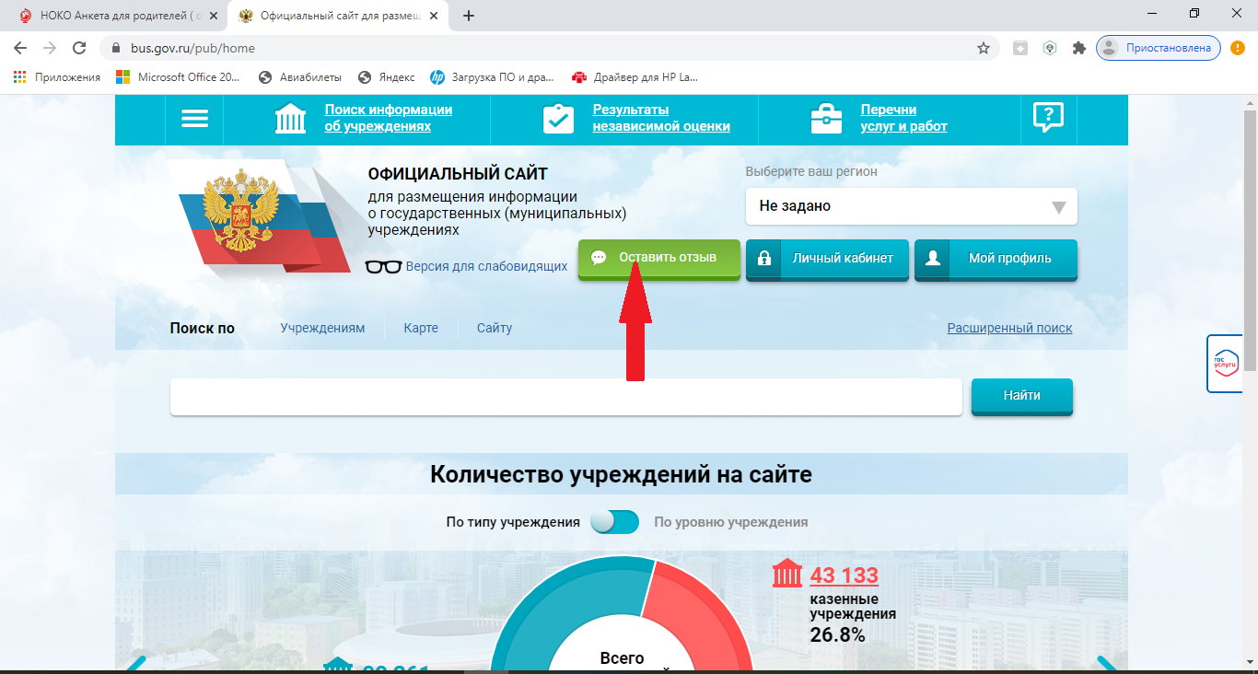
Task: Open the Microsoft Office bookmark
Action: coord(178,77)
